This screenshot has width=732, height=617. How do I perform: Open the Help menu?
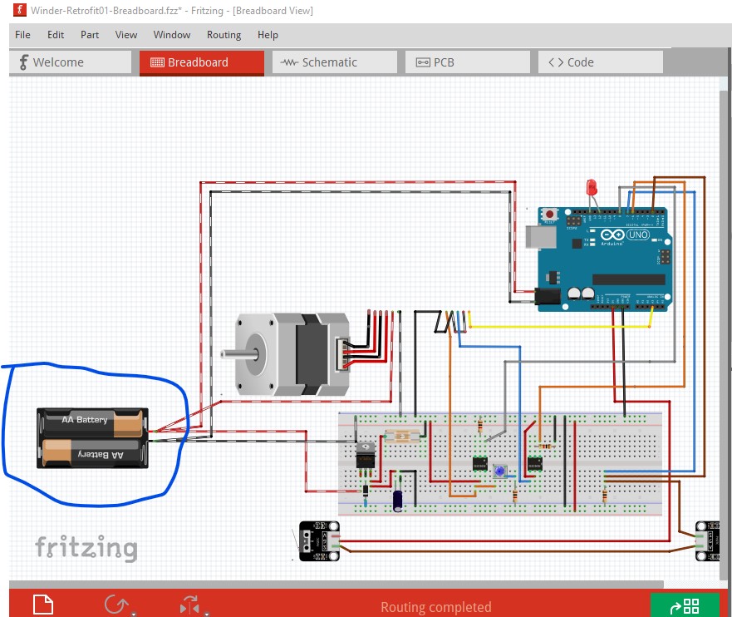[x=268, y=35]
